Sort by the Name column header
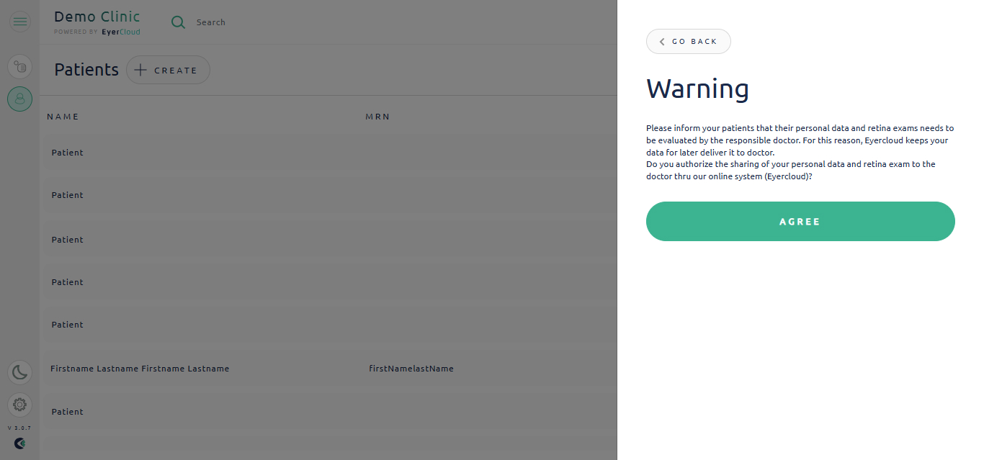 click(x=63, y=117)
